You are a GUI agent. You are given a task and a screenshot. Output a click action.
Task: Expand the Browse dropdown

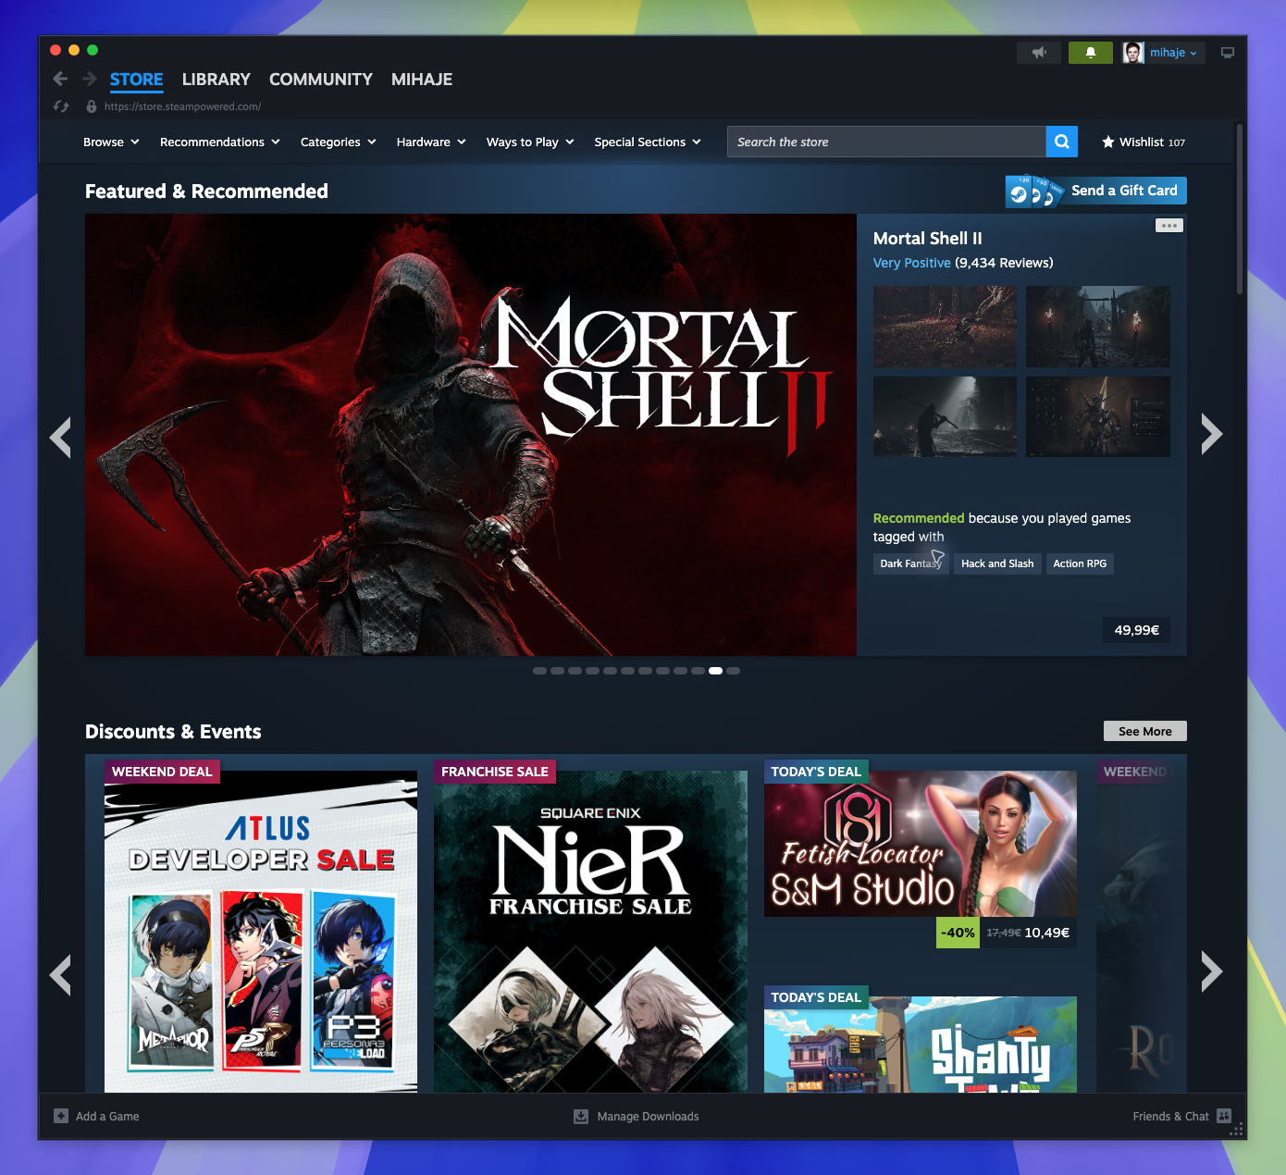pyautogui.click(x=111, y=142)
